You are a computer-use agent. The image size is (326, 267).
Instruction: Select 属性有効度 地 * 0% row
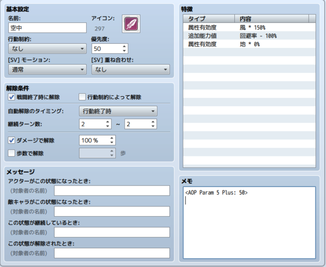tap(249, 44)
